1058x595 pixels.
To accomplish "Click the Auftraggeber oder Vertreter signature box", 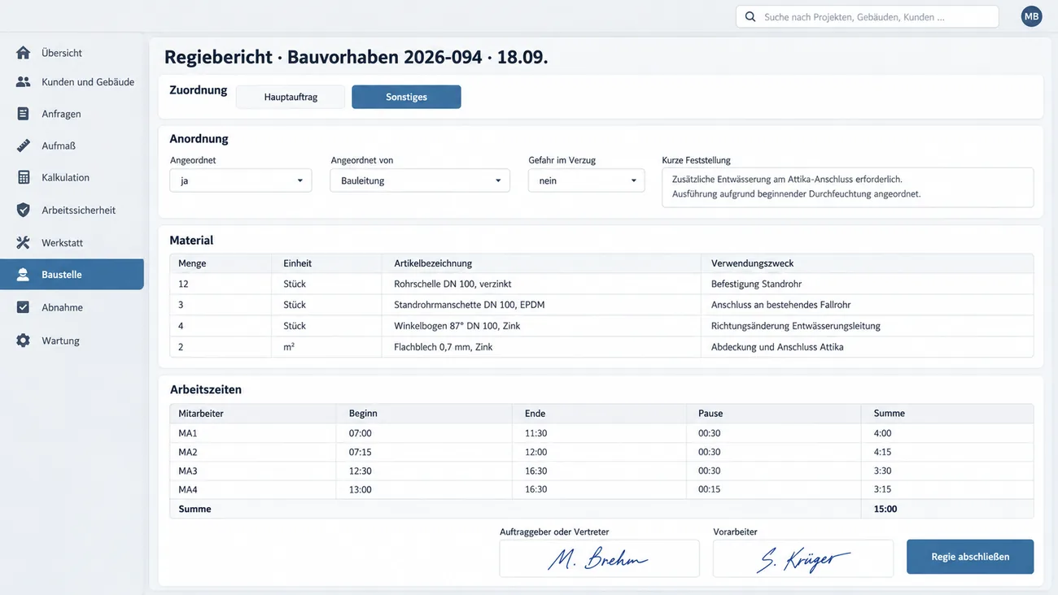I will 599,558.
